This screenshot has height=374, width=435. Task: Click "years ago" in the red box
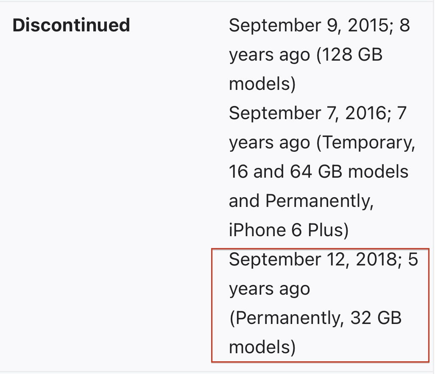[x=270, y=289]
